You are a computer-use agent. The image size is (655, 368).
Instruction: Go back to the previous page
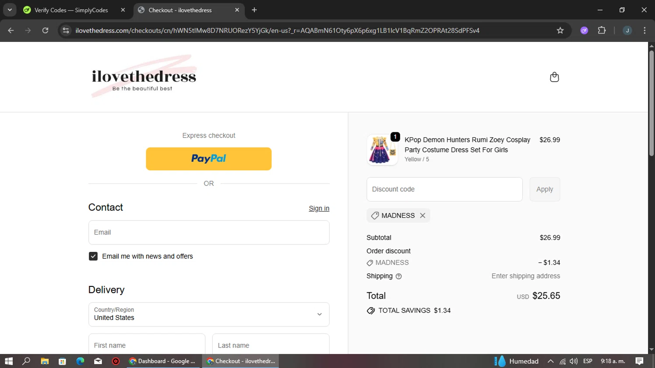(11, 30)
